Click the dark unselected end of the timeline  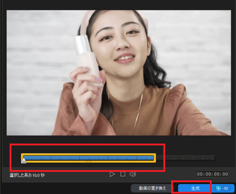tap(185, 158)
